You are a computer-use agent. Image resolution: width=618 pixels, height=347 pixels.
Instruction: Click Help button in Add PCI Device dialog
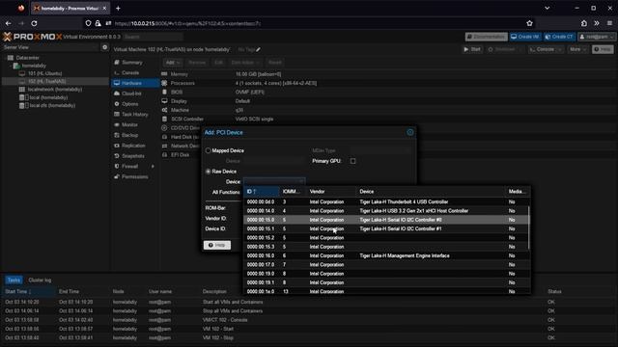point(217,245)
